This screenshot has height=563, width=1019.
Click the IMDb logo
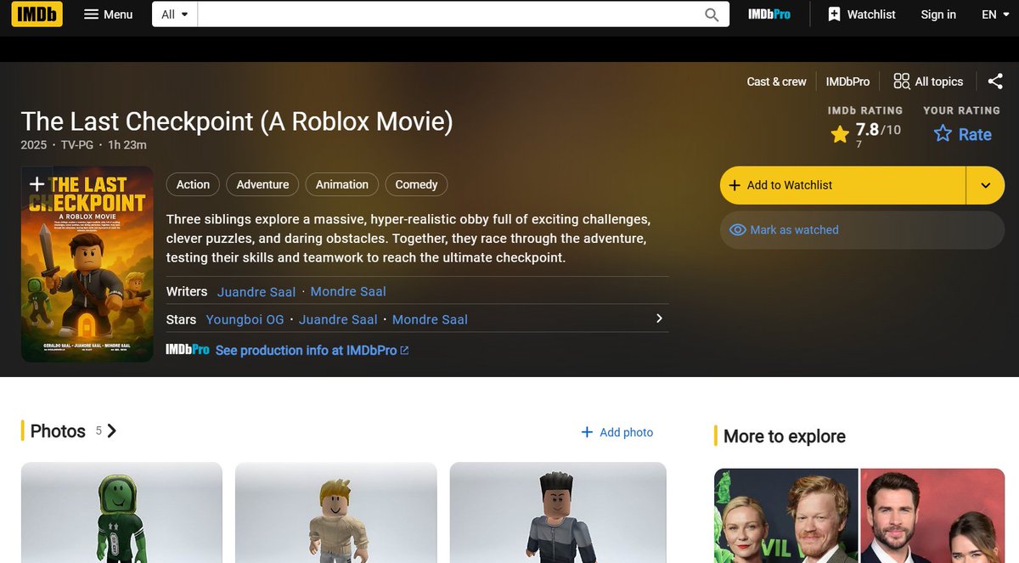click(x=37, y=14)
